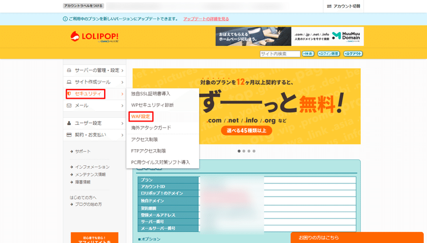427x243 pixels.
Task: Click the 検索 search button
Action: 308,54
